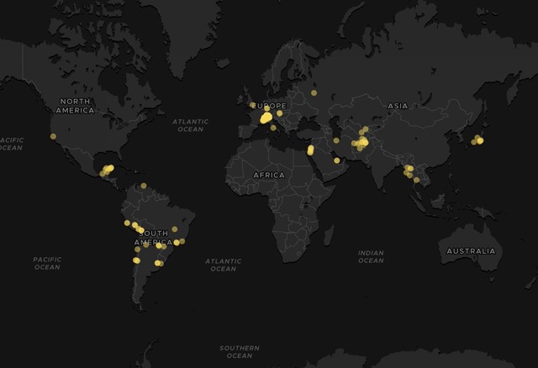538x368 pixels.
Task: Click the North Atlantic Ocean label
Action: tap(191, 125)
